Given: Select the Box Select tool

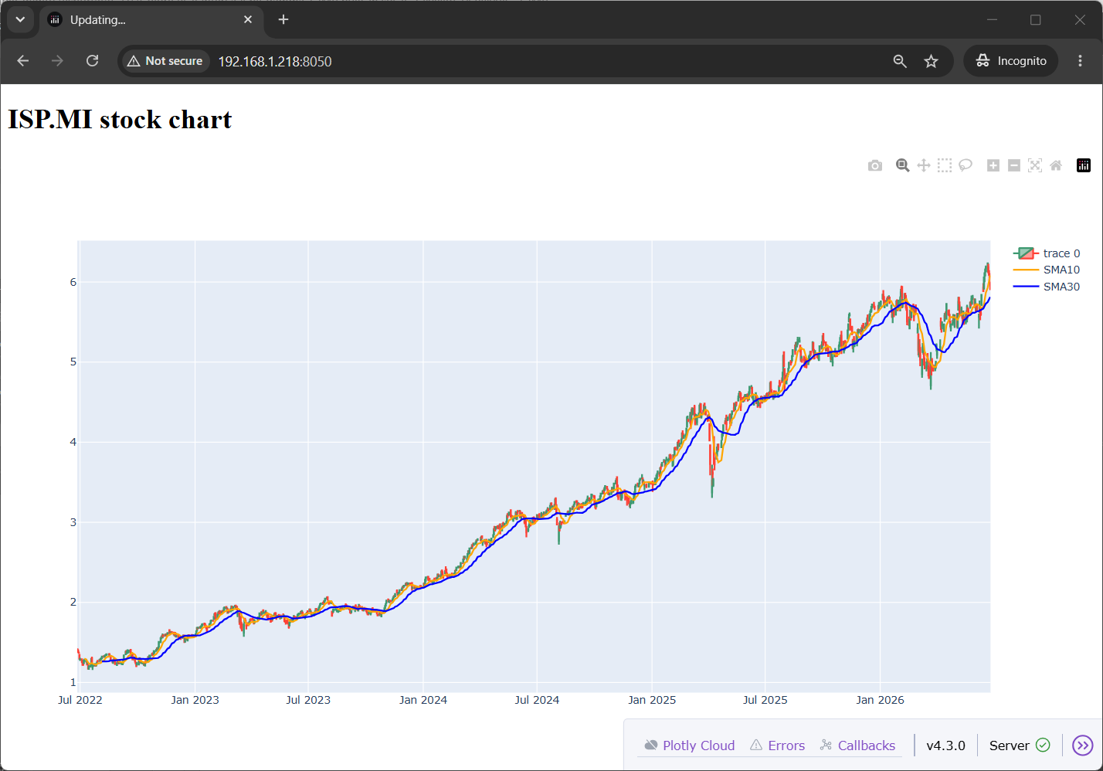Looking at the screenshot, I should pyautogui.click(x=944, y=165).
